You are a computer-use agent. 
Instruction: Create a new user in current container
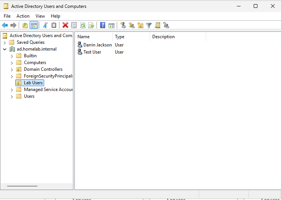pos(123,25)
